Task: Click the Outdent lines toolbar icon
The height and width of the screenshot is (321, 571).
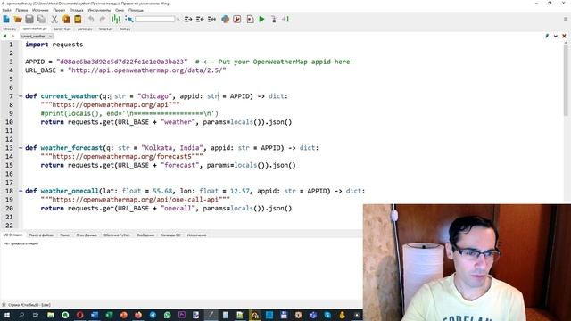Action: [200, 19]
